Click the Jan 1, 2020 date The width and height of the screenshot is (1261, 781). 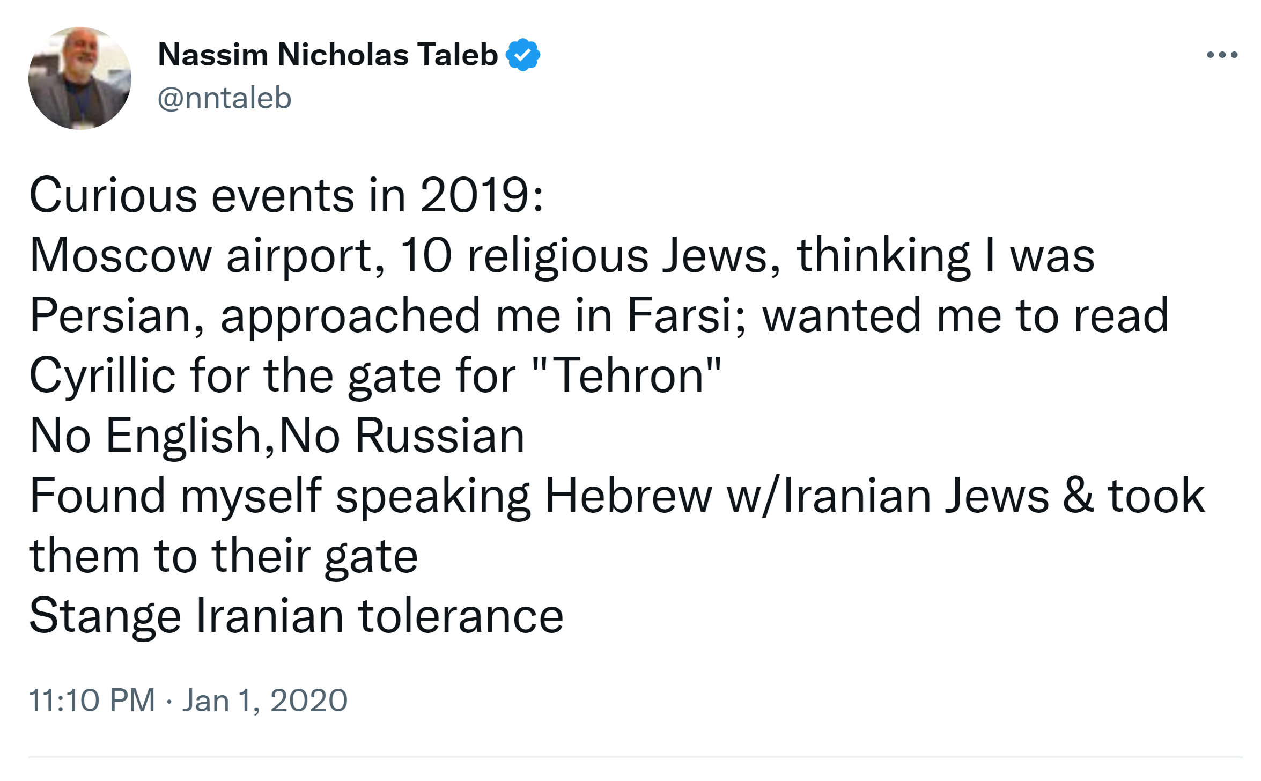pyautogui.click(x=265, y=701)
